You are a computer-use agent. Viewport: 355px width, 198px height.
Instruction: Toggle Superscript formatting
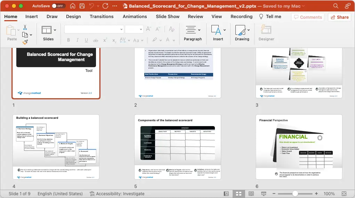(x=105, y=40)
